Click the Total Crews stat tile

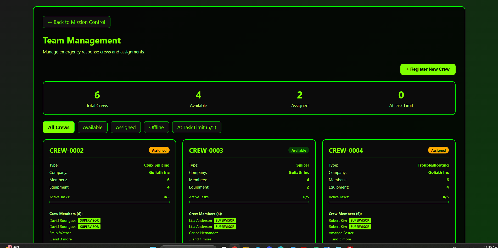click(x=97, y=98)
